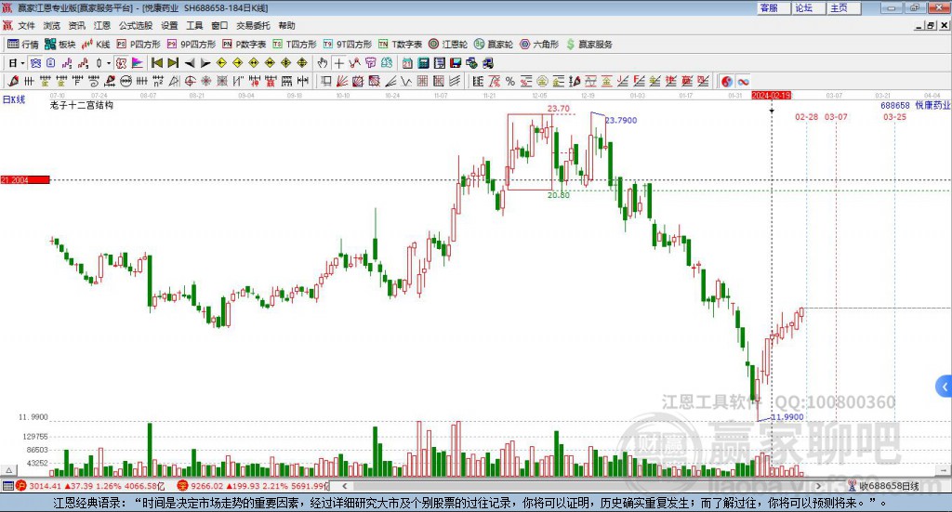Open the 帮助 menu
Screen dimensions: 952x512
click(286, 25)
